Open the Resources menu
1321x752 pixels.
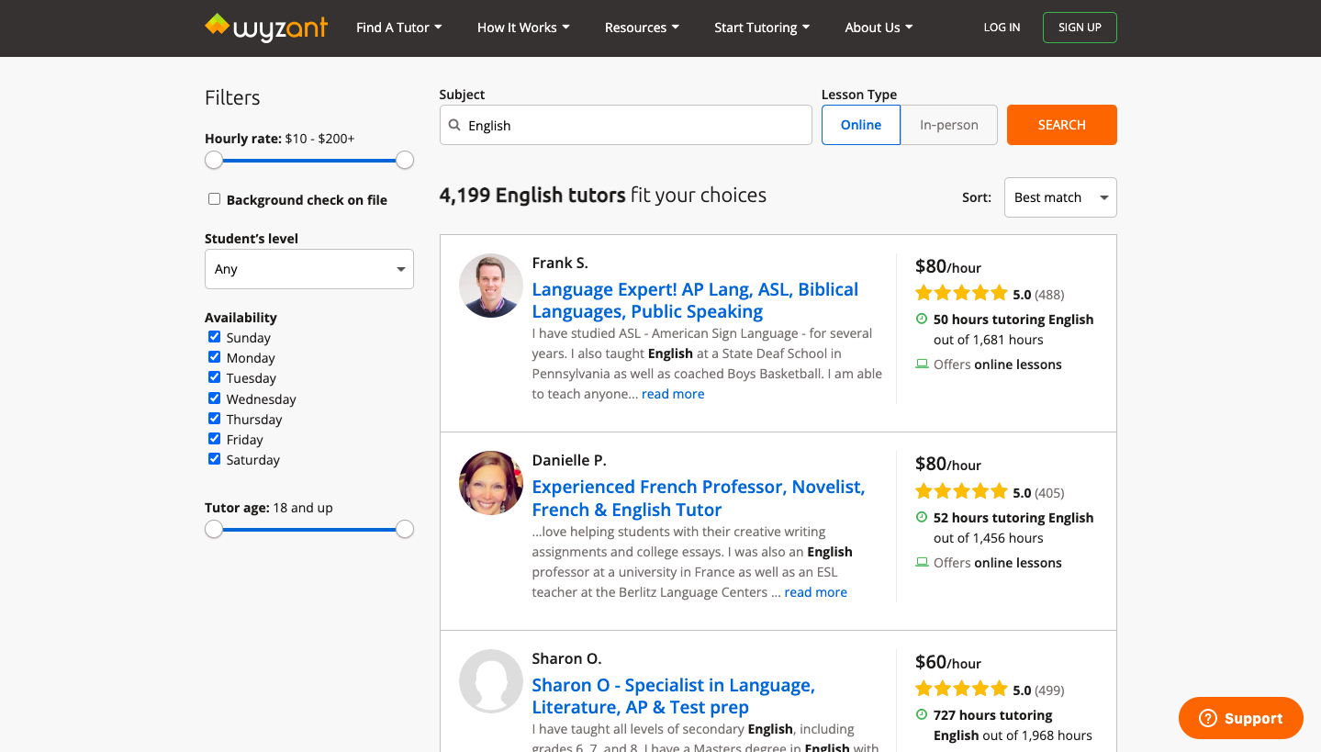pyautogui.click(x=642, y=28)
